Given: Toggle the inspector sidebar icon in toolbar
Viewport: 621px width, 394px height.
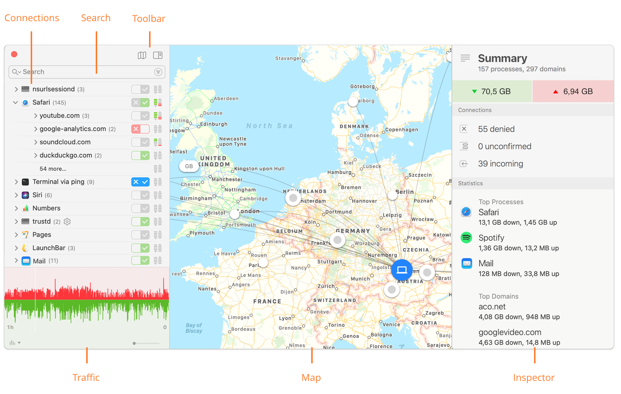Looking at the screenshot, I should point(158,55).
